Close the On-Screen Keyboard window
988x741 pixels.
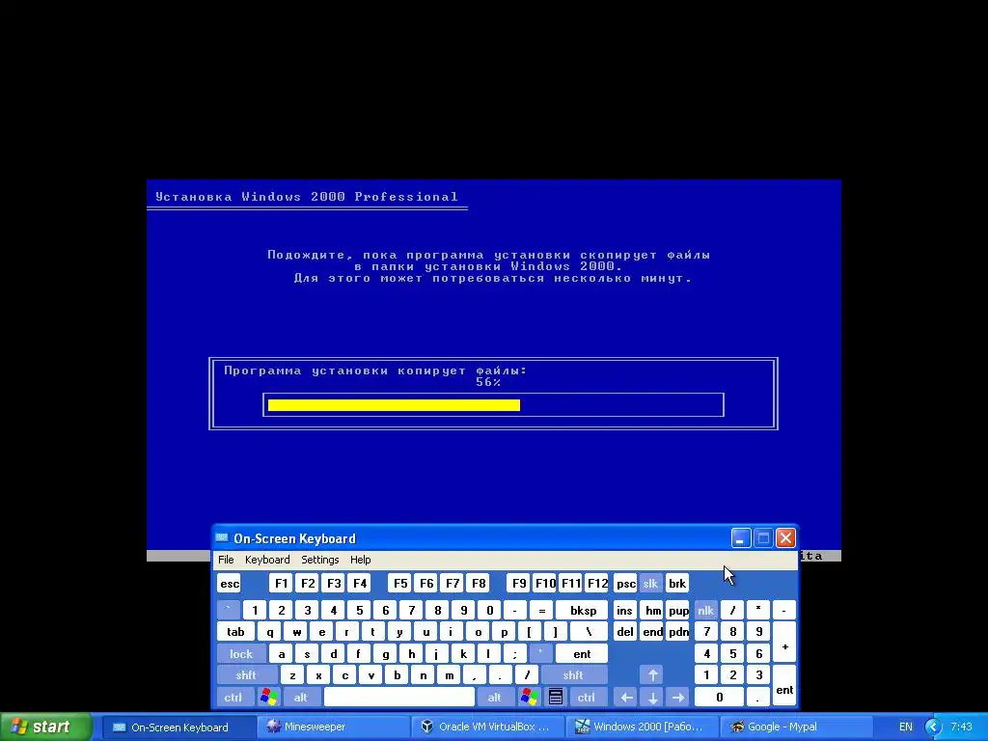[x=785, y=538]
